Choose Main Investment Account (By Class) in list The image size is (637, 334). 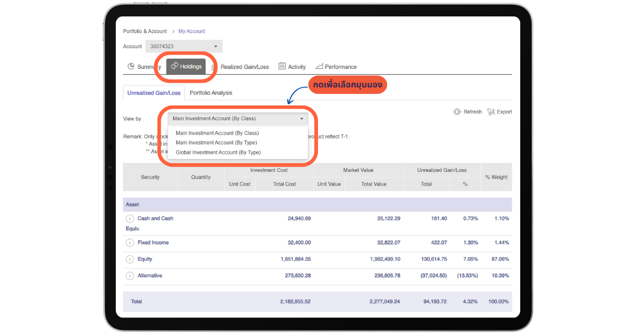[x=217, y=133]
